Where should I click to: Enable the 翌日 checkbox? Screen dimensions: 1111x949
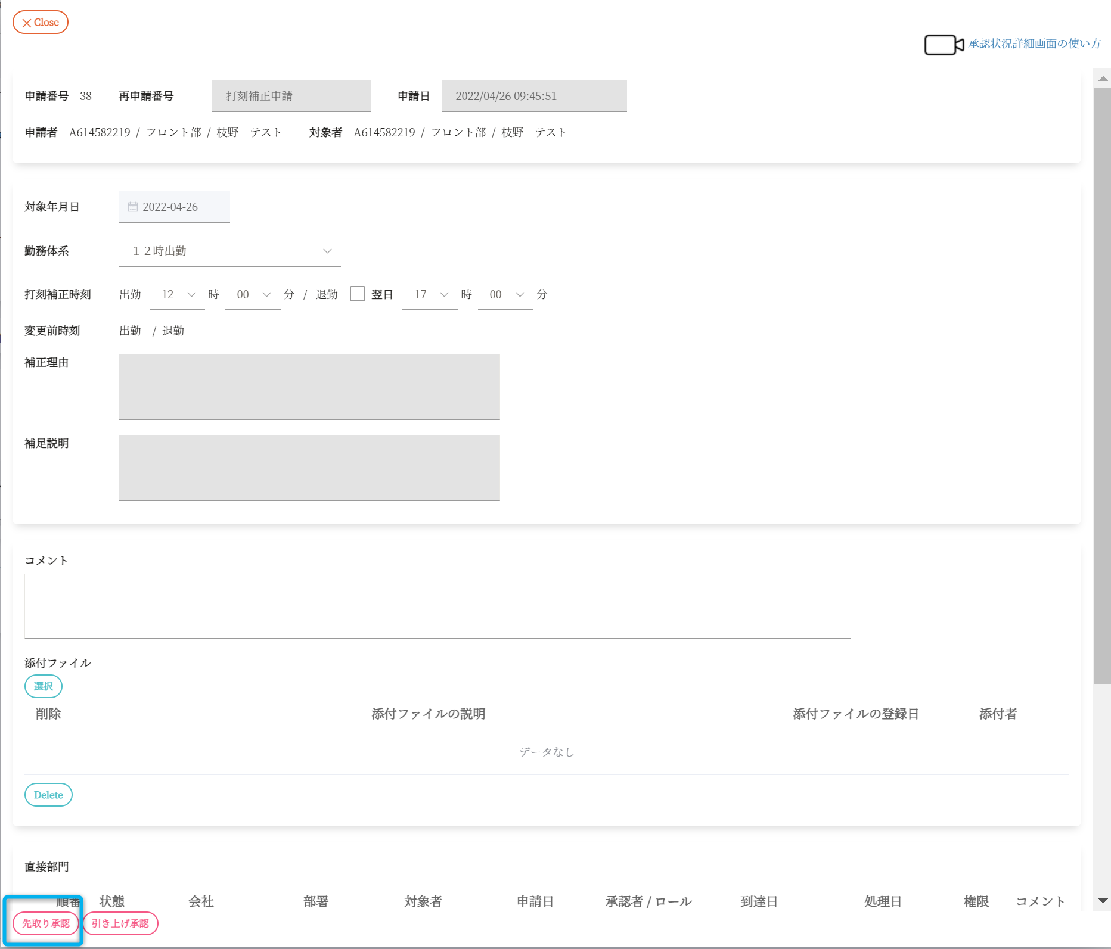tap(358, 294)
